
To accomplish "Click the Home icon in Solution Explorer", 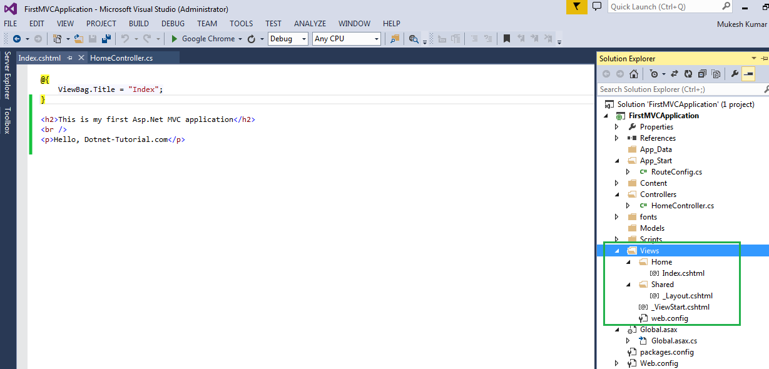I will pyautogui.click(x=634, y=74).
